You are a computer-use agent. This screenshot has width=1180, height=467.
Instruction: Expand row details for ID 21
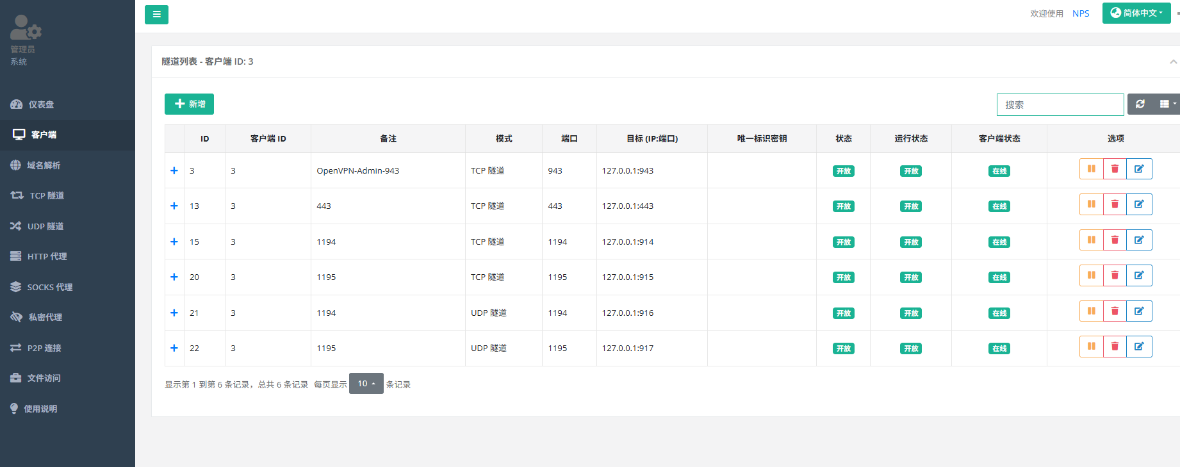[x=174, y=313]
